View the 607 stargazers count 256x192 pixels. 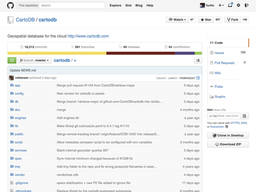[218, 19]
